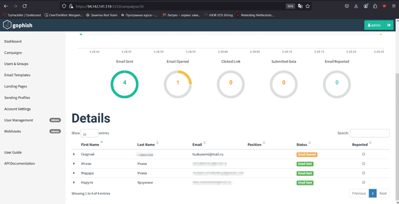
Task: Toggle reported status for Георгий row
Action: [363, 154]
